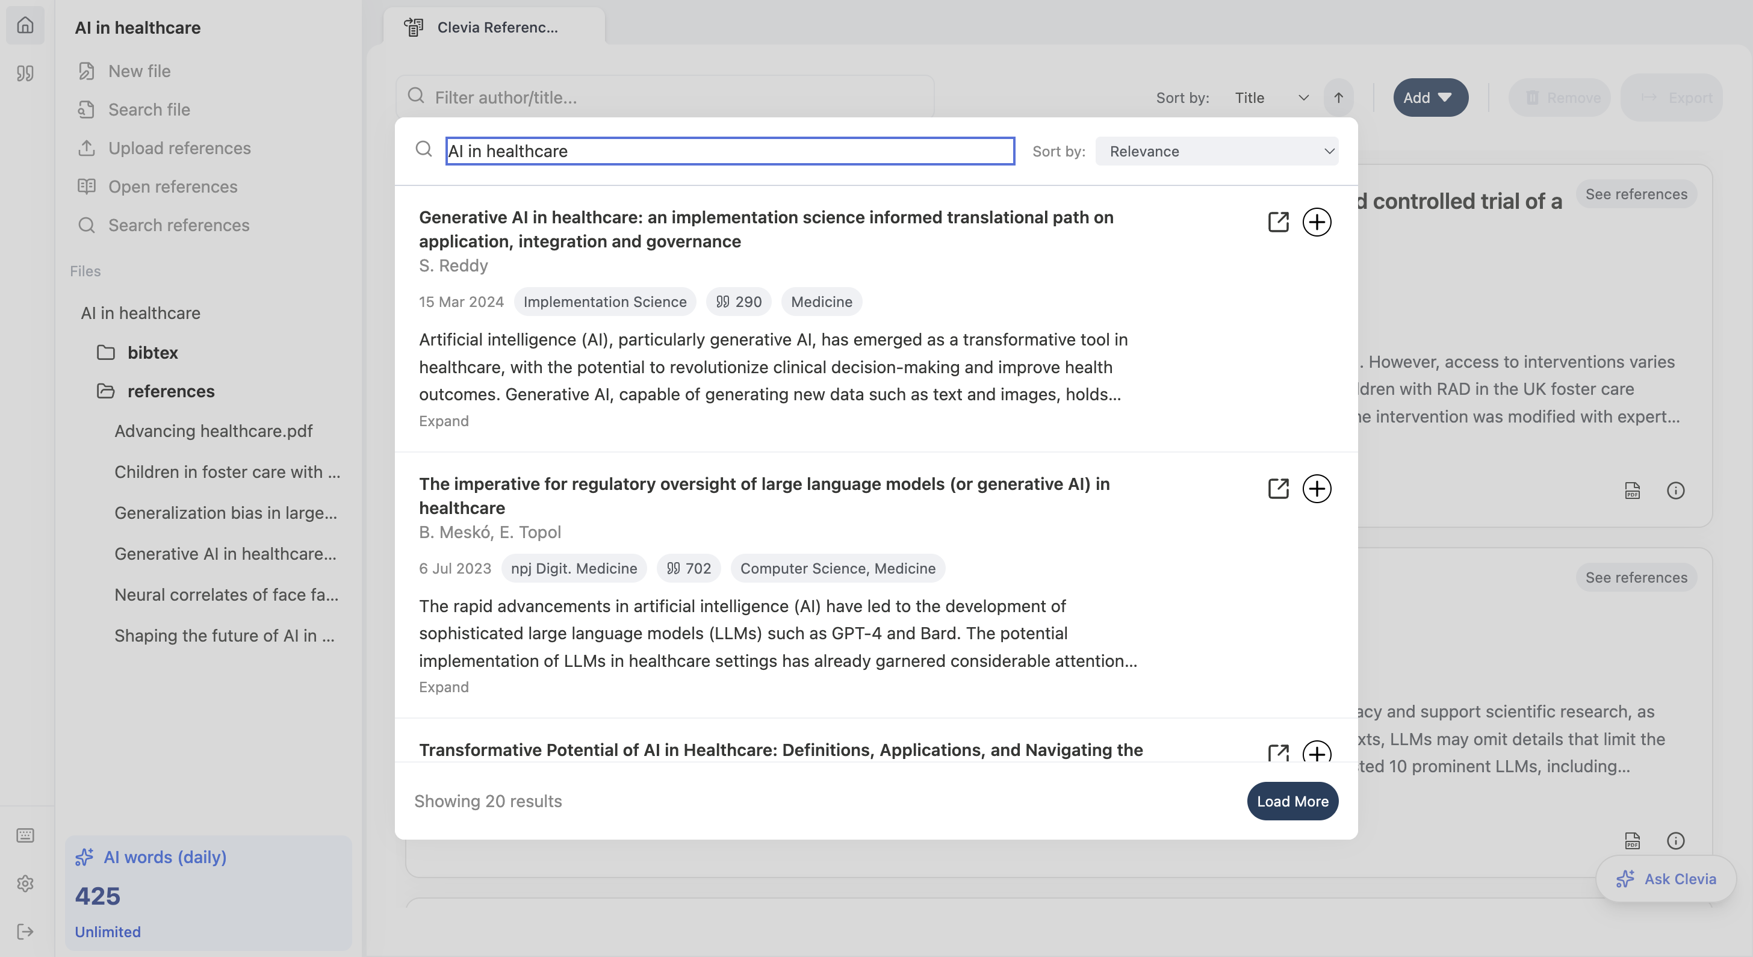This screenshot has width=1753, height=957.
Task: Click the Home icon in the sidebar
Action: [25, 26]
